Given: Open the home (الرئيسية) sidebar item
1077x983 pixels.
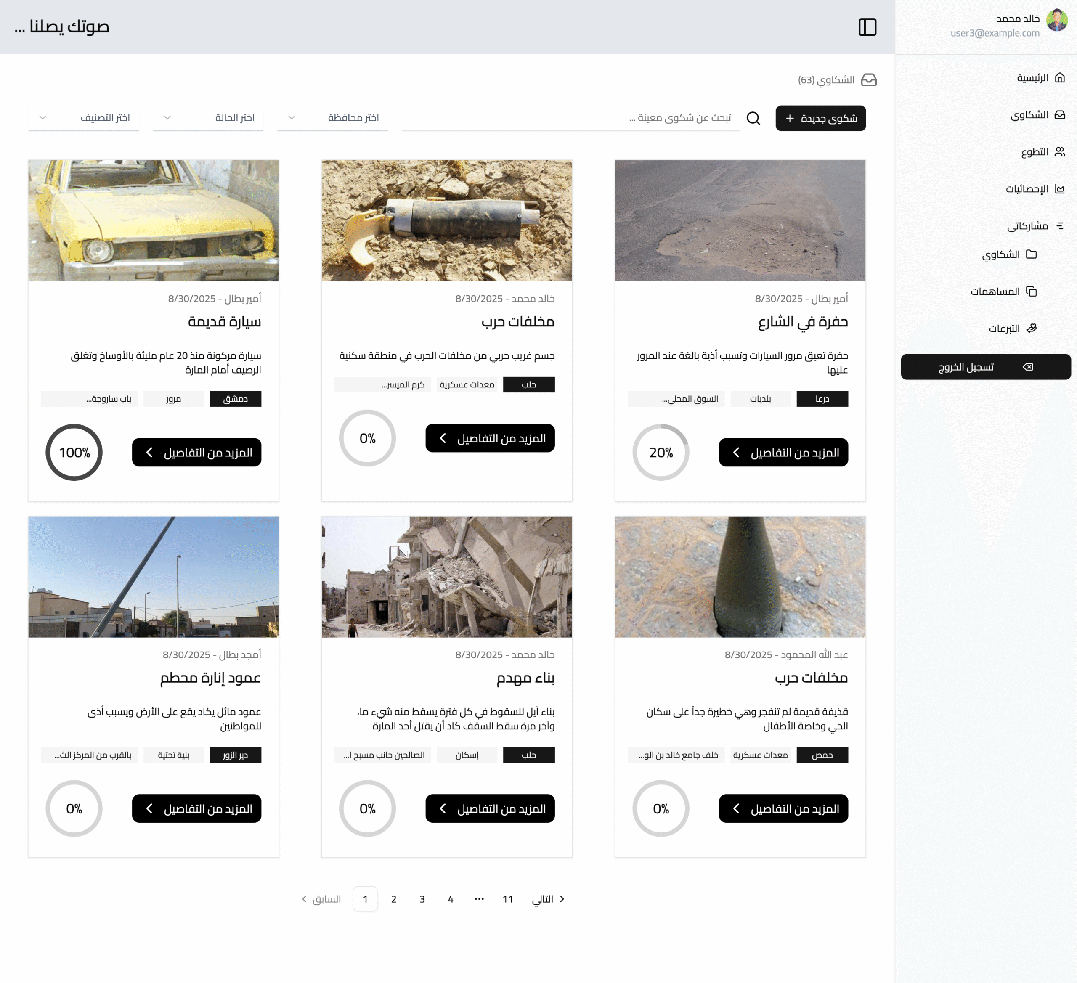Looking at the screenshot, I should point(1040,78).
